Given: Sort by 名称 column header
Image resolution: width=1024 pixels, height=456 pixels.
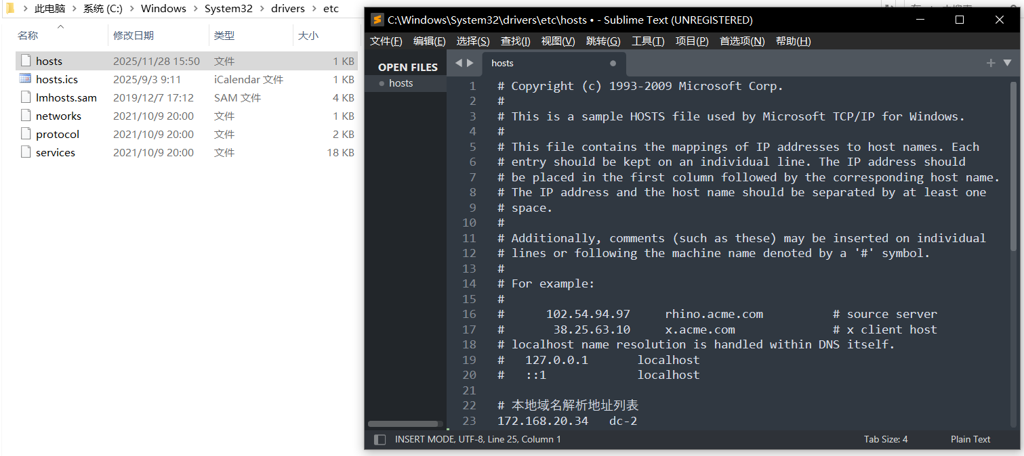Looking at the screenshot, I should click(28, 35).
